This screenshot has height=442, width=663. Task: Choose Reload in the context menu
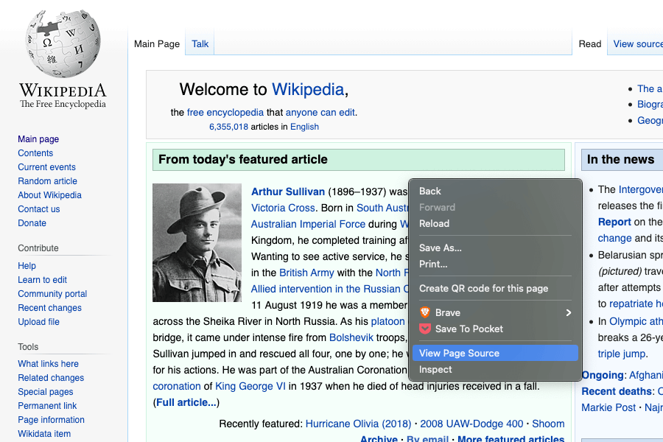point(495,223)
